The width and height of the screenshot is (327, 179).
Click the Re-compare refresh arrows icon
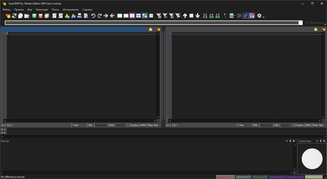point(14,16)
